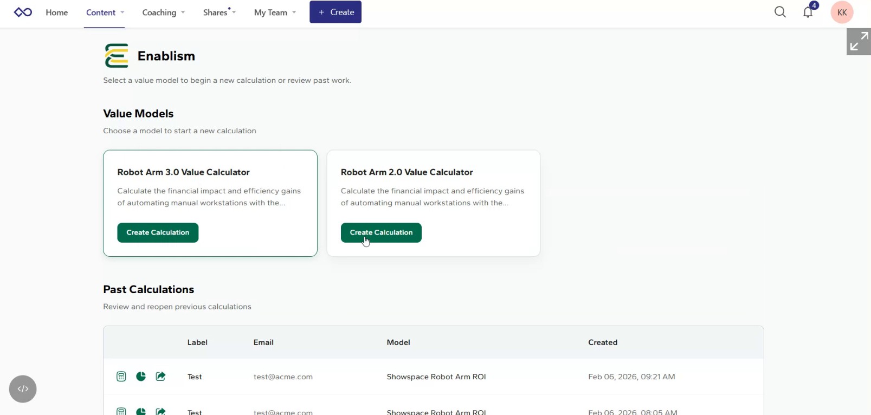This screenshot has height=415, width=871.
Task: Create Calculation for Robot Arm 2.0
Action: tap(381, 232)
